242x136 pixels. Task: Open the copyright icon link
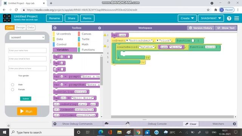coord(9,126)
